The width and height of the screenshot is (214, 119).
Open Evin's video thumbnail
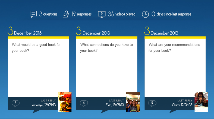pos(133,102)
